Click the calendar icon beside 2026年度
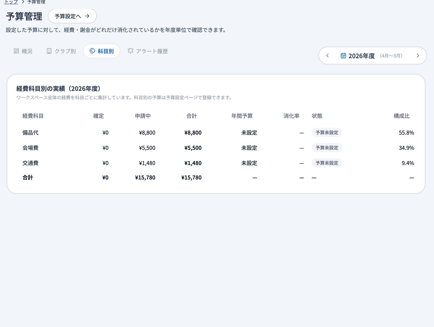This screenshot has width=434, height=327. 343,56
